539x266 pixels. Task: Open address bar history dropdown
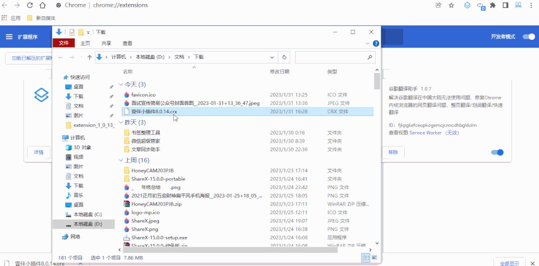(x=272, y=57)
